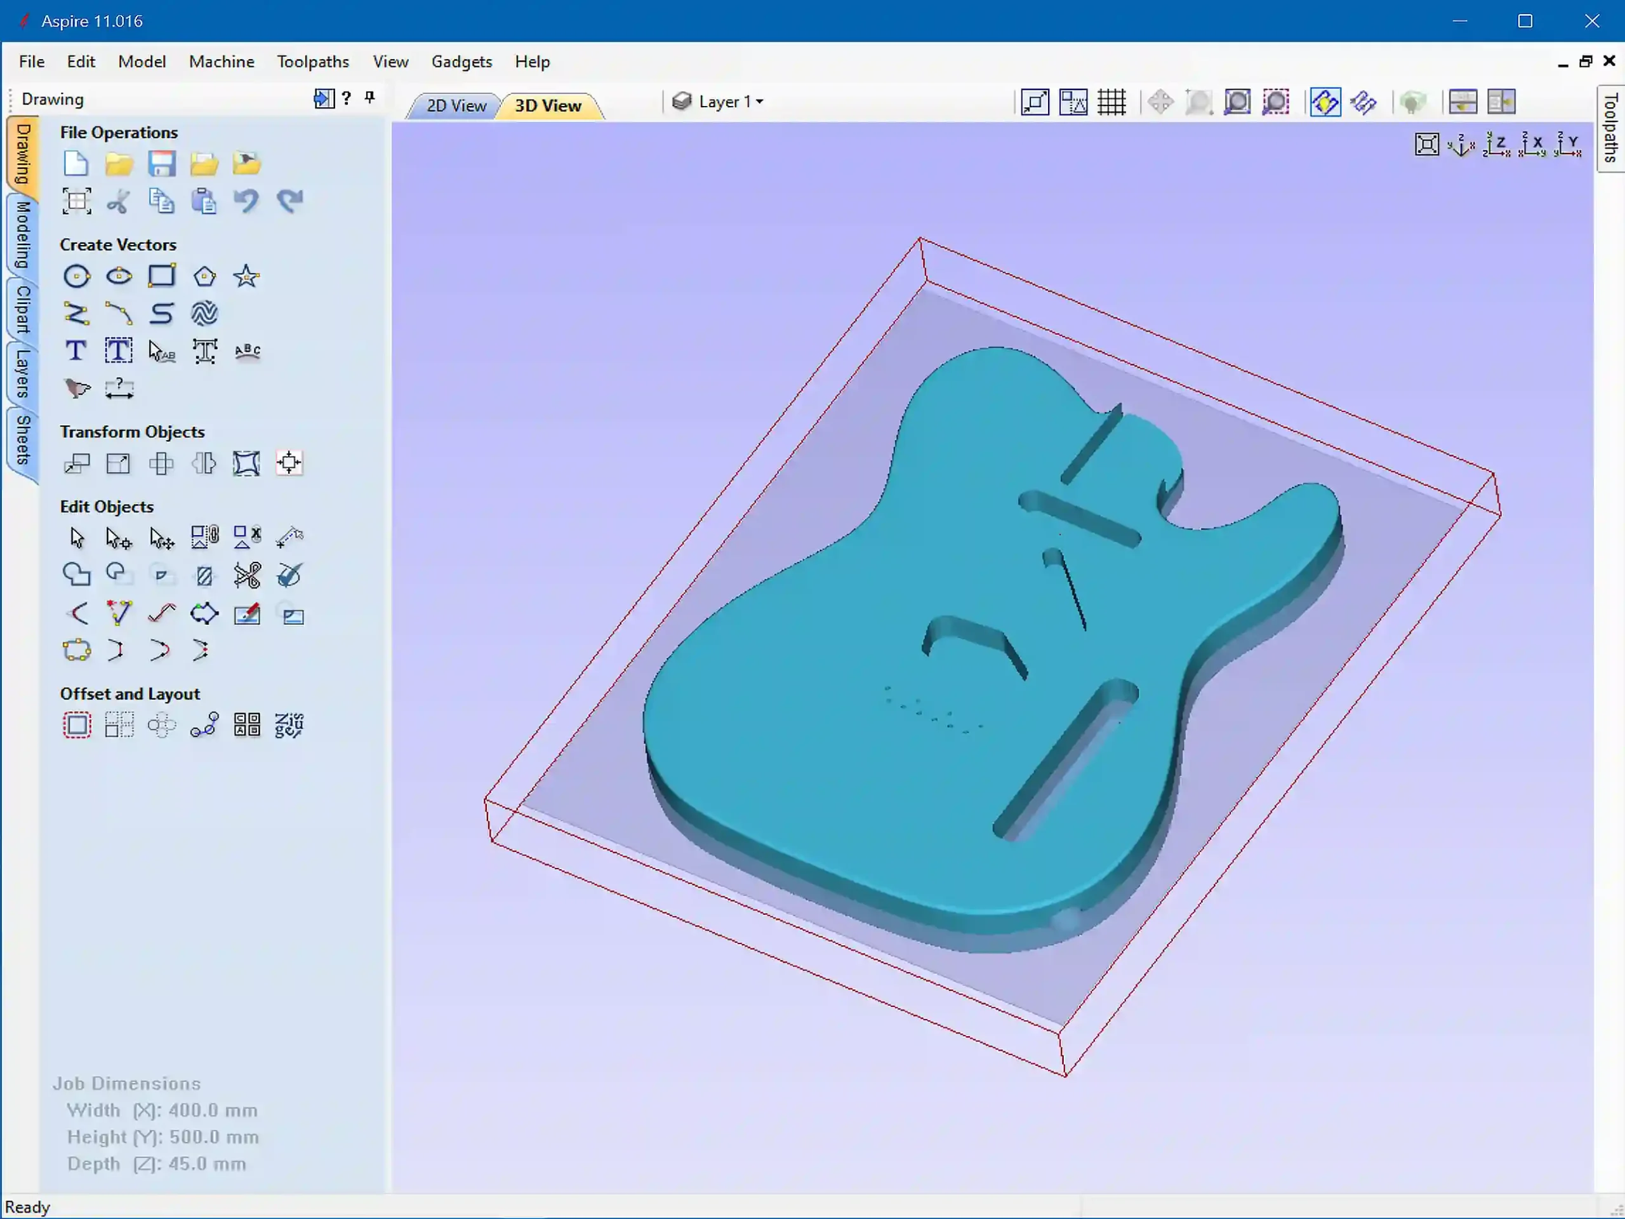
Task: Open the Distort object tool
Action: 246,463
